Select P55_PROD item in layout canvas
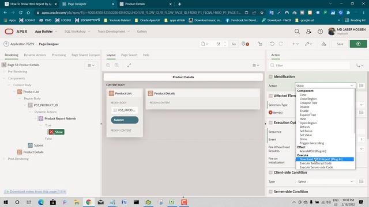This screenshot has height=207, width=369. point(125,110)
